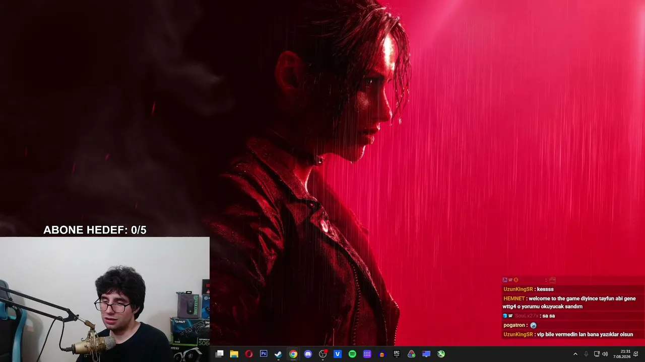Viewport: 645px width, 362px height.
Task: Open the purple grid app taskbar icon
Action: pos(367,354)
